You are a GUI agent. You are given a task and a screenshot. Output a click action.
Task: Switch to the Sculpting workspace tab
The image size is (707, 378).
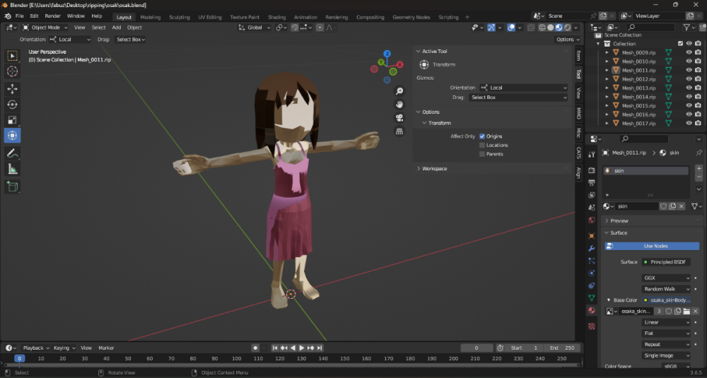[180, 17]
